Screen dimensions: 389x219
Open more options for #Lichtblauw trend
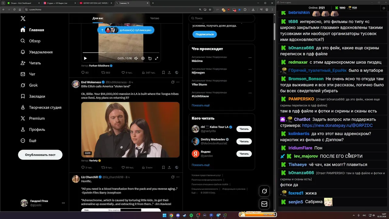pyautogui.click(x=250, y=93)
